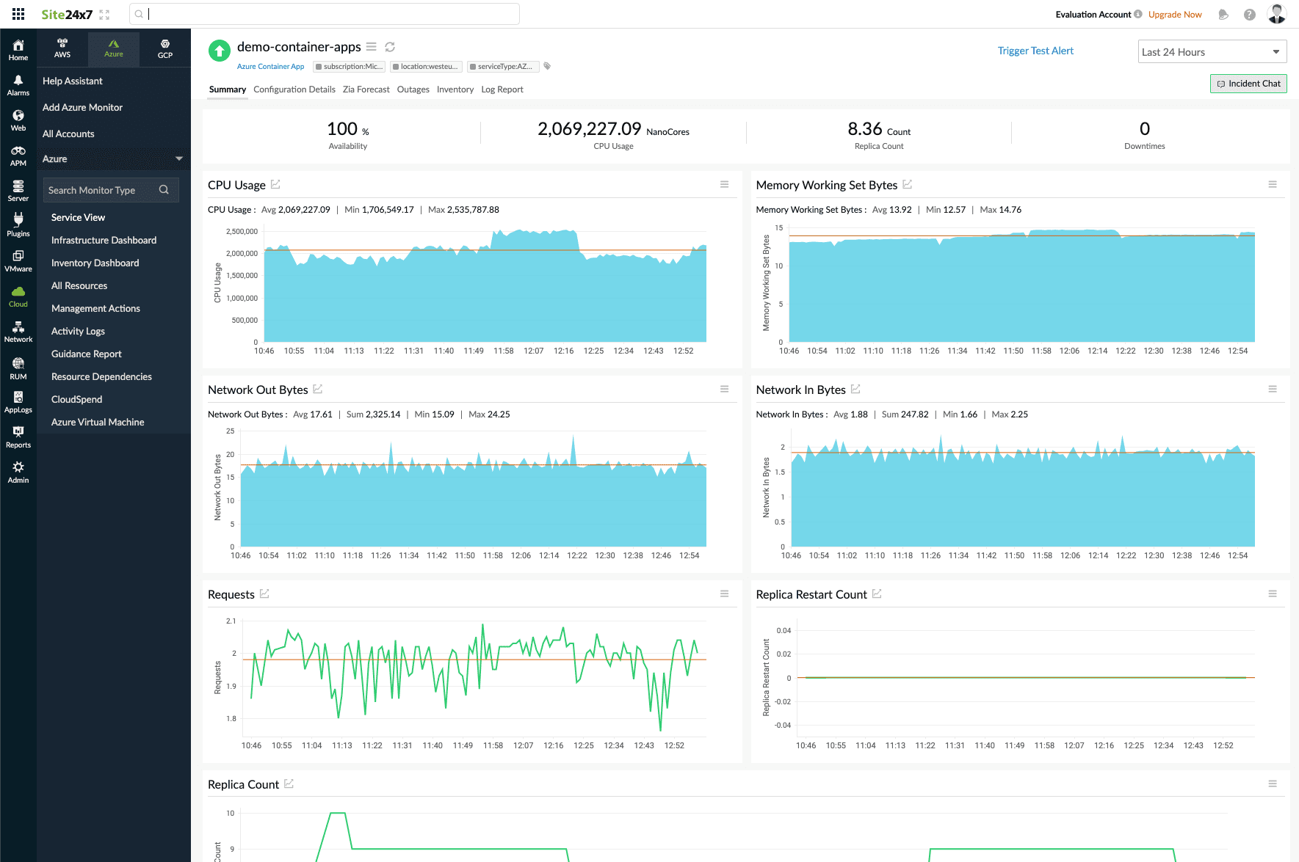This screenshot has width=1299, height=862.
Task: Click the help question mark icon
Action: click(1250, 14)
